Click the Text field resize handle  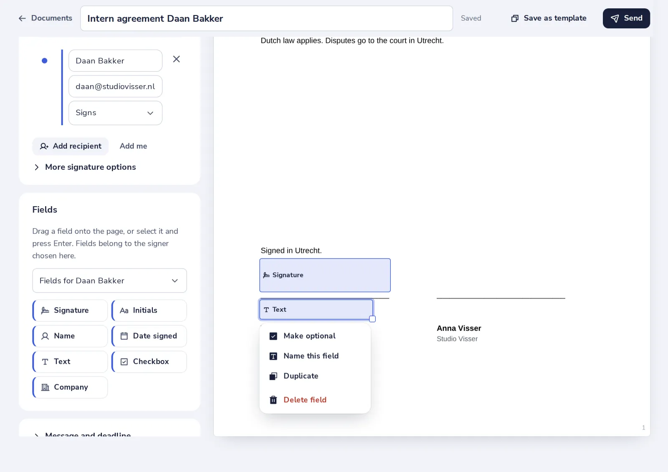pyautogui.click(x=372, y=319)
